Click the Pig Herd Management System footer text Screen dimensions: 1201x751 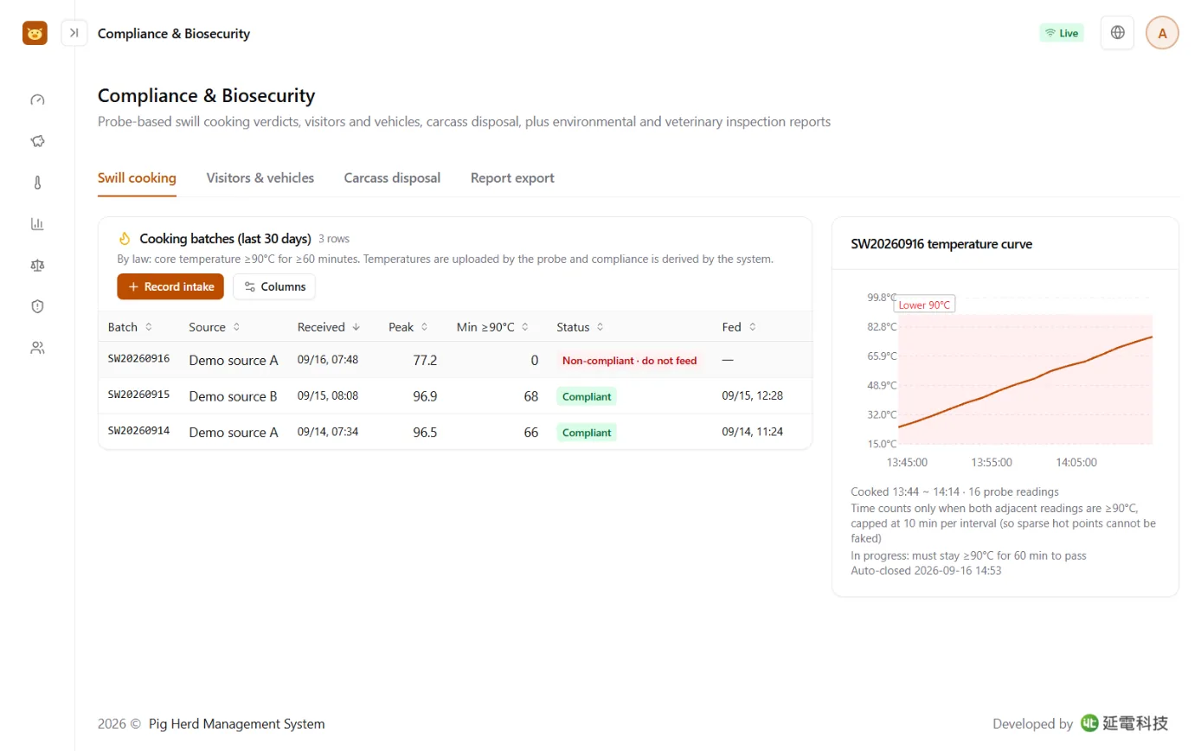pos(237,724)
